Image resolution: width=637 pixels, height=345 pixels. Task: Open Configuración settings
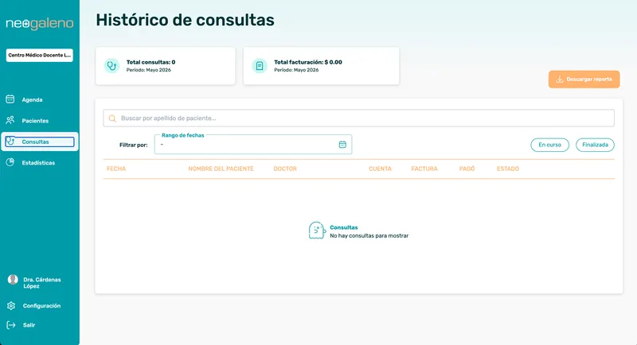coord(41,306)
